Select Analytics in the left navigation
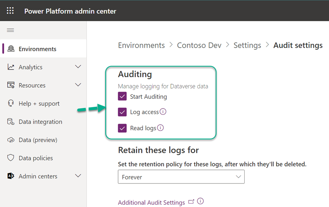 pyautogui.click(x=43, y=67)
